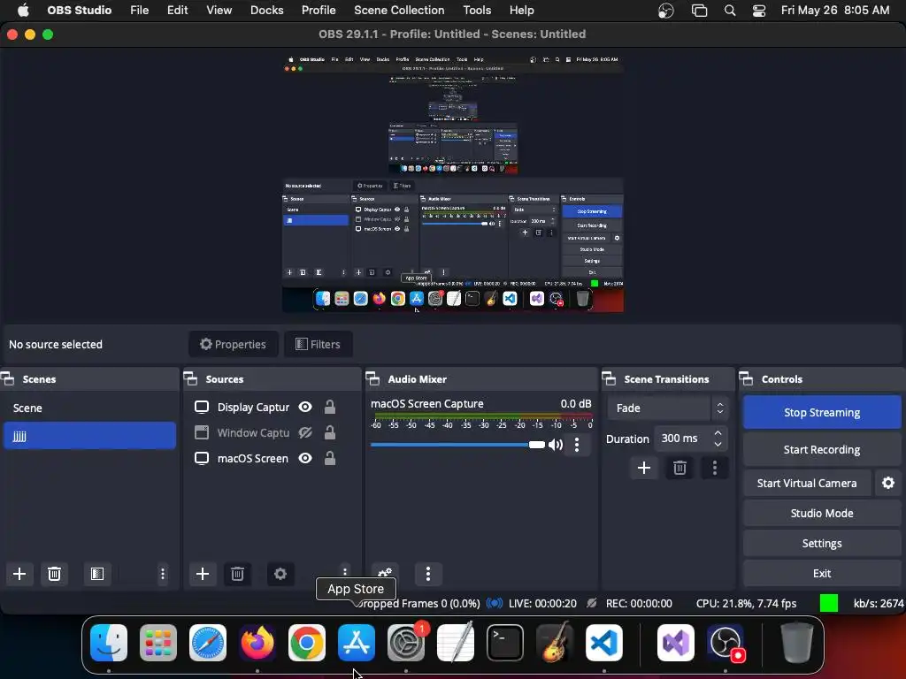Open source properties gear in Sources dock

(280, 574)
